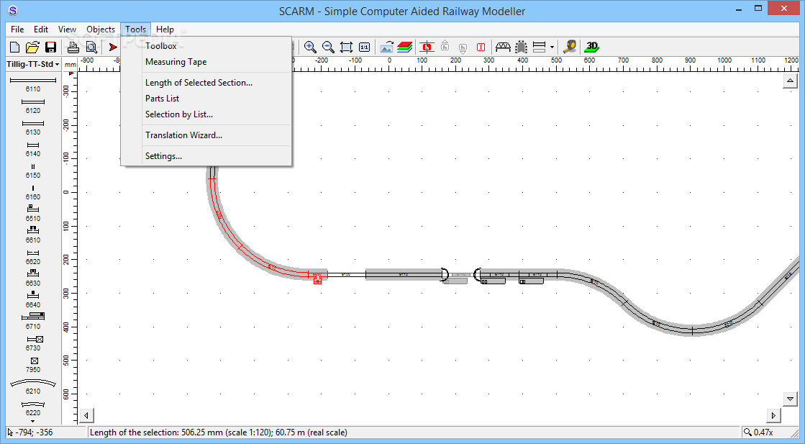Select track piece 6510
Screen dimensions: 805x444
point(33,213)
